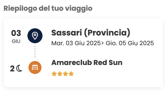Click the number 2 nights count
The height and width of the screenshot is (92, 166).
click(12, 69)
